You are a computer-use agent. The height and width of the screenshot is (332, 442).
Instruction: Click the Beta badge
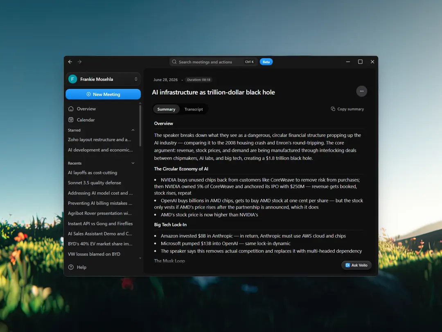[x=266, y=62]
